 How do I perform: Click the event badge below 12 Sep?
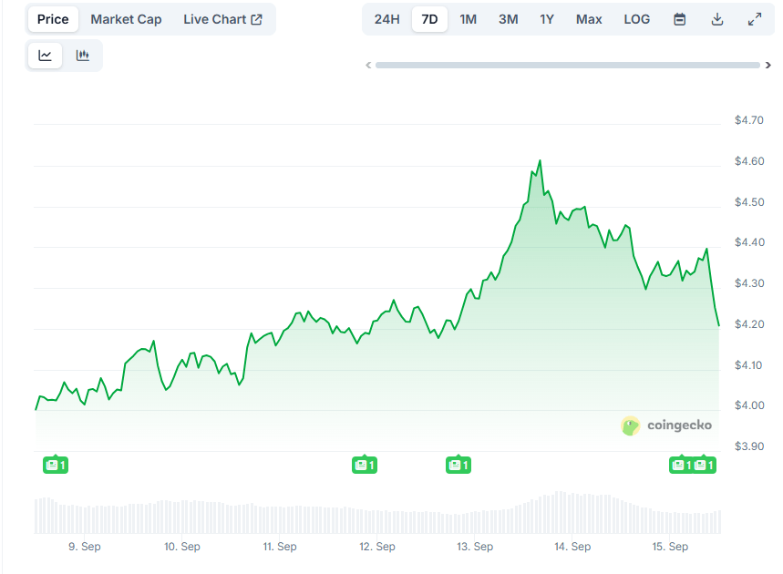(x=365, y=465)
